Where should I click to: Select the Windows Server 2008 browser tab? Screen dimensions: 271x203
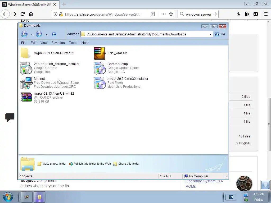coord(30,4)
